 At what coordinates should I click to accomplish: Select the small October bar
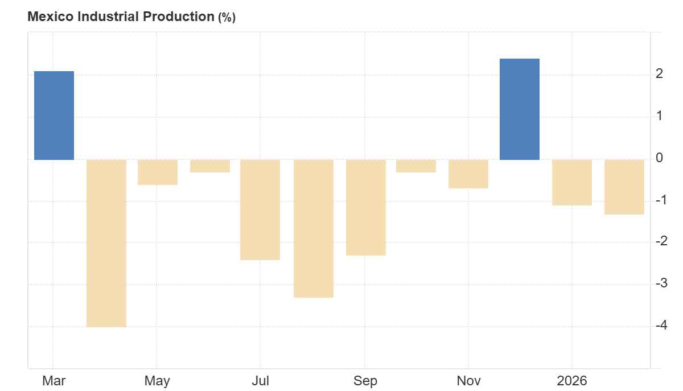click(x=416, y=166)
